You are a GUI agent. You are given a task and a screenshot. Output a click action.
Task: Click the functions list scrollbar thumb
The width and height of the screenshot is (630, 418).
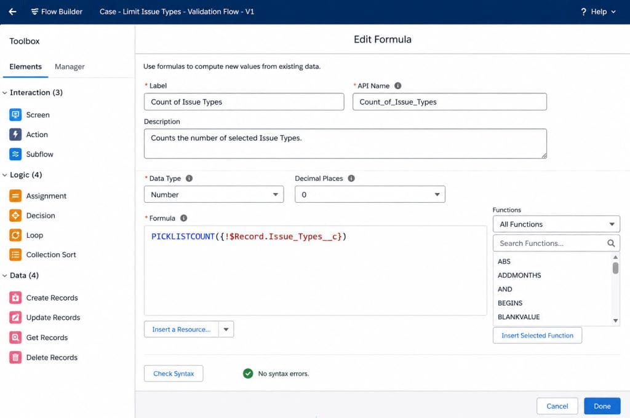[x=615, y=268]
